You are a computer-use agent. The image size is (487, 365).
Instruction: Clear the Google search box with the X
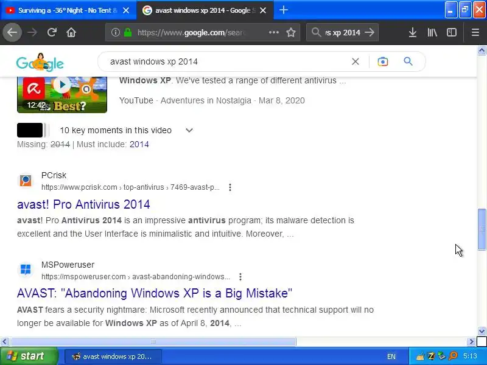(x=356, y=61)
